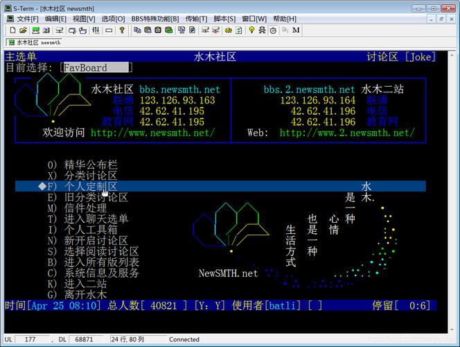Click the small rectangle toolbar icon

coord(109,30)
